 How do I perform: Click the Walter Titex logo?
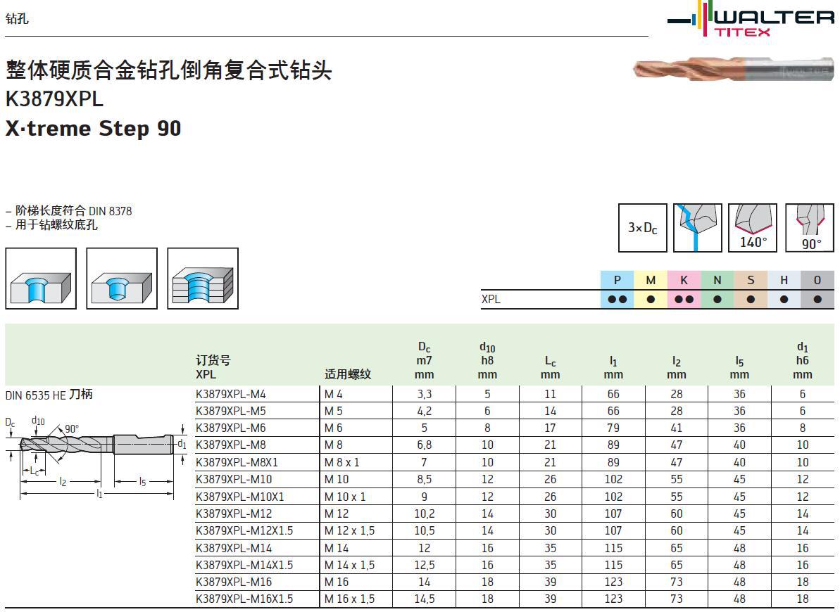[751, 19]
